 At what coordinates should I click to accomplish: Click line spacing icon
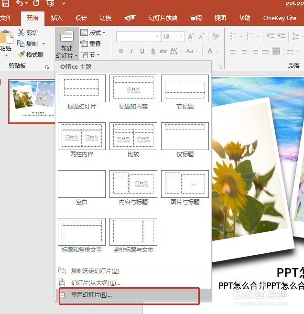(x=295, y=36)
